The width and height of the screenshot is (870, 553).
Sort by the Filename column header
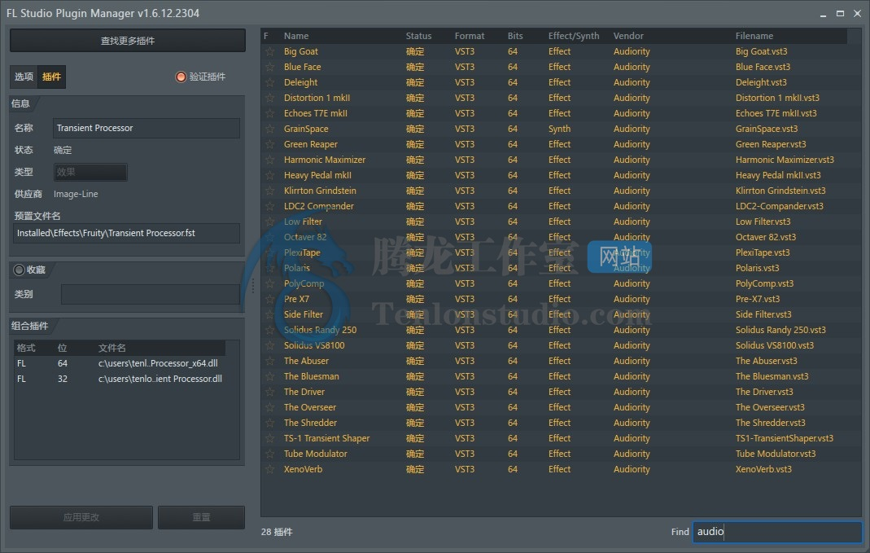click(x=754, y=36)
